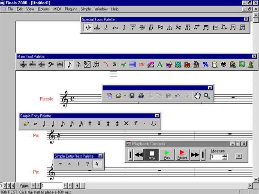Select the CM7 Chord tool
The image size is (259, 194).
[x=142, y=64]
